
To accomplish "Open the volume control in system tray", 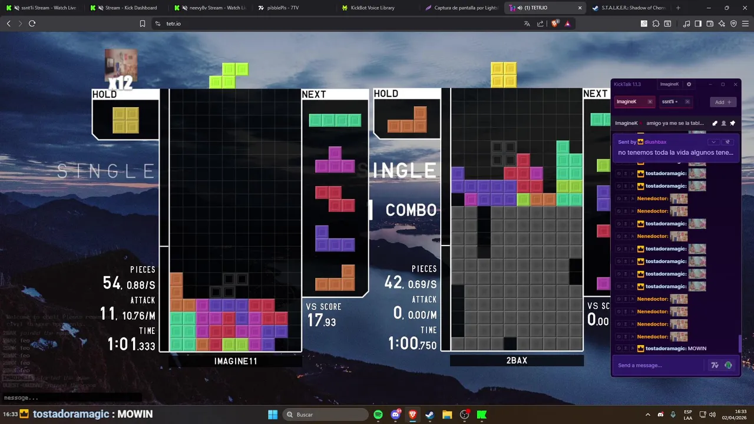I will pos(712,415).
